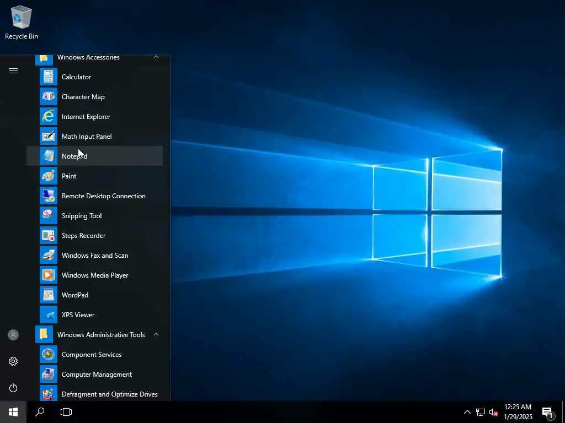This screenshot has height=423, width=565.
Task: Open the Calculator app icon
Action: point(49,77)
